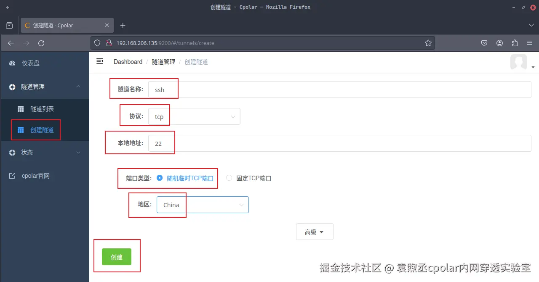
Task: Select 固定TCP端口 radio option
Action: (249, 178)
